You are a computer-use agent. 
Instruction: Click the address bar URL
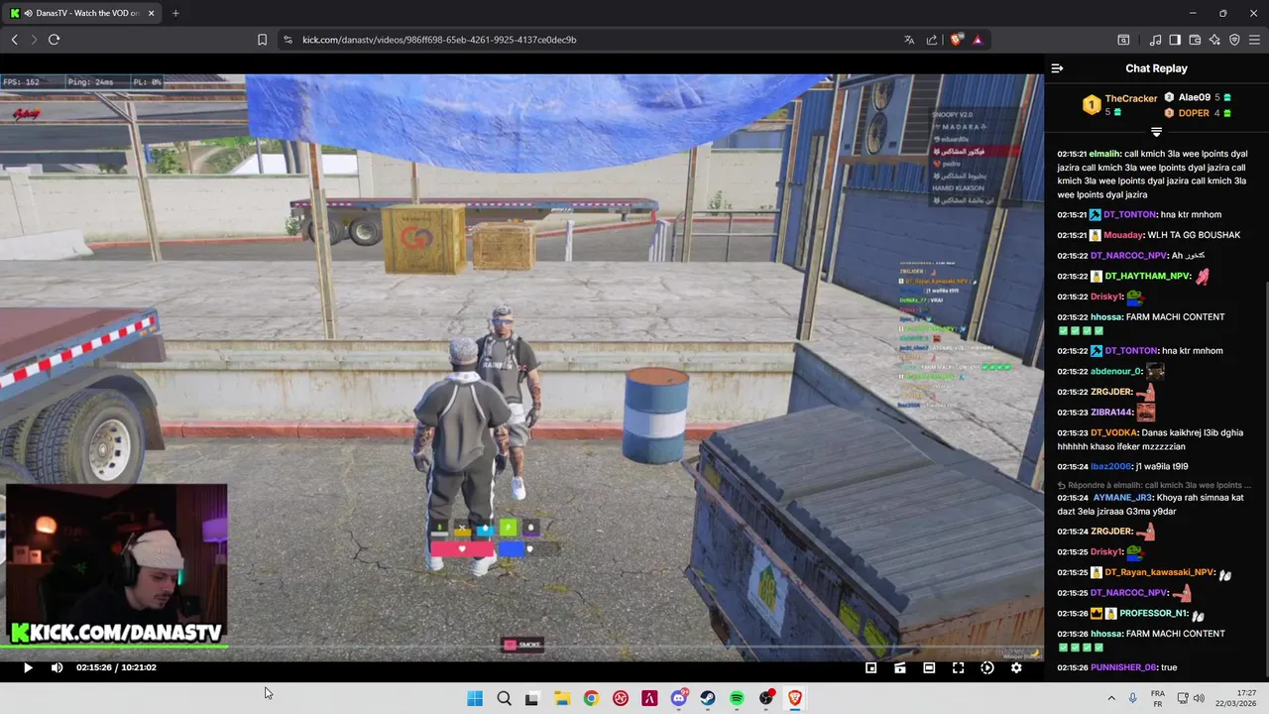(x=439, y=40)
